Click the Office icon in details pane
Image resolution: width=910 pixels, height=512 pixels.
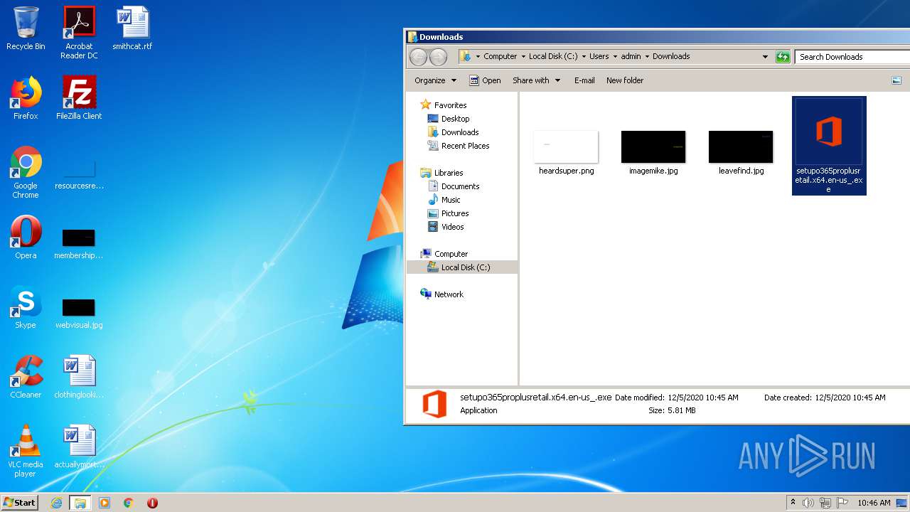(434, 404)
